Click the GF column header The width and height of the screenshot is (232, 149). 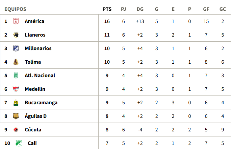coord(206,9)
